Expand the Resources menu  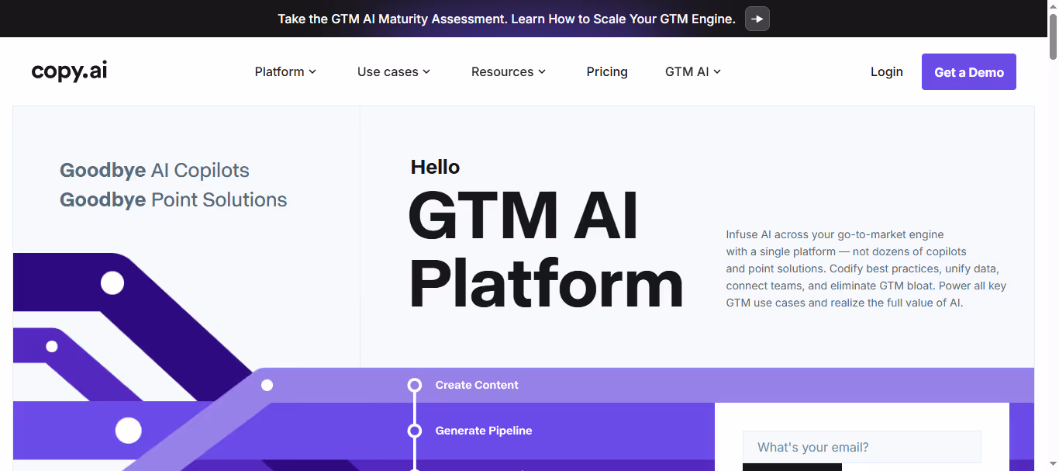(509, 71)
